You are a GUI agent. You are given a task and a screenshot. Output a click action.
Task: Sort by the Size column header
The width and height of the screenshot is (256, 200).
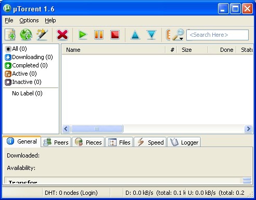(x=193, y=50)
